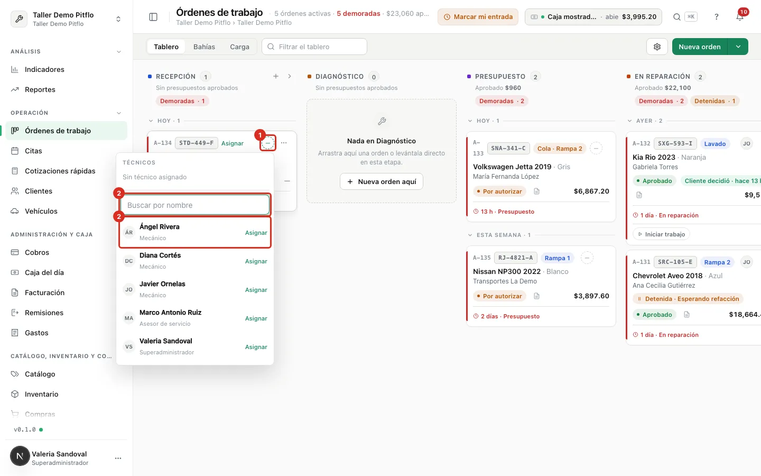Click JO technician avatar on order A-131

coord(747,262)
